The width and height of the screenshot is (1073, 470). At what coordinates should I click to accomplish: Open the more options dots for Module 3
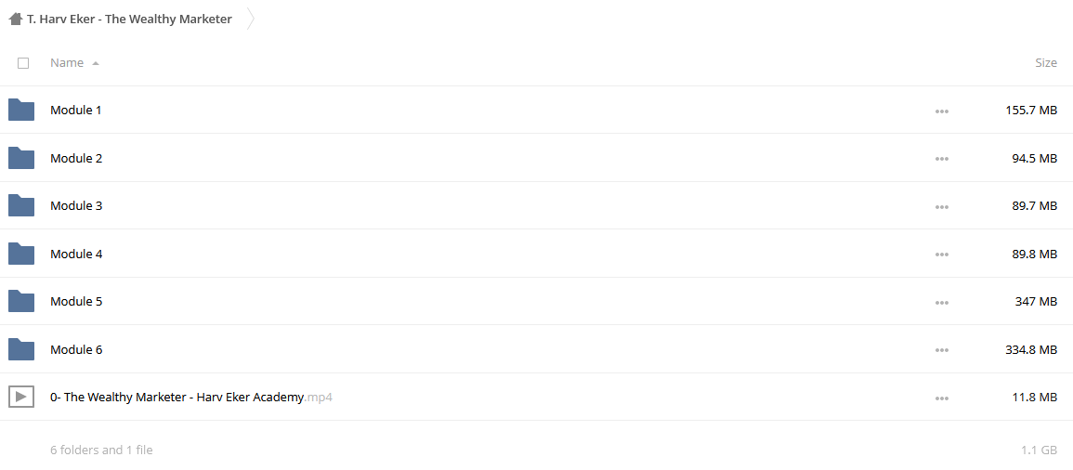tap(942, 206)
